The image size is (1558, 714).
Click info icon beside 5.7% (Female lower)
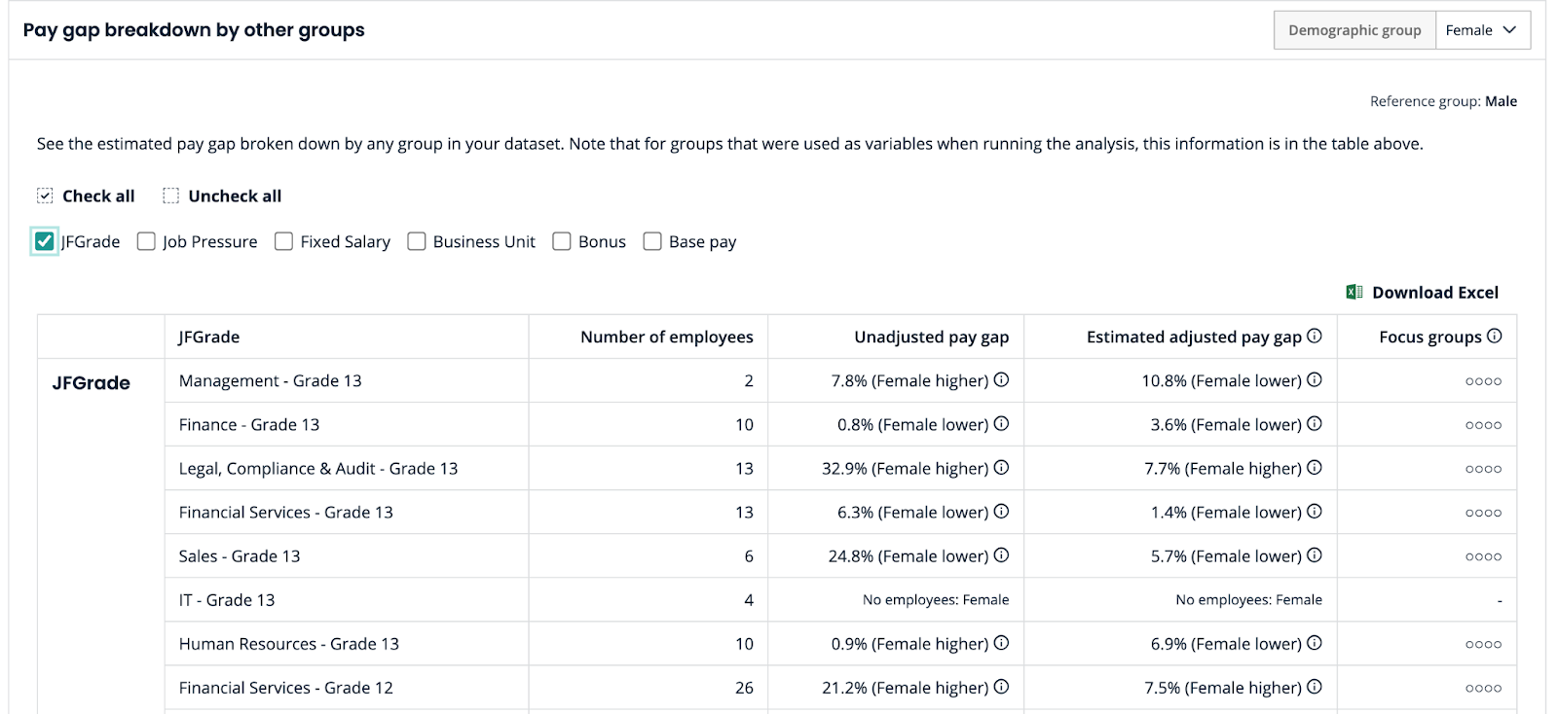click(1314, 555)
